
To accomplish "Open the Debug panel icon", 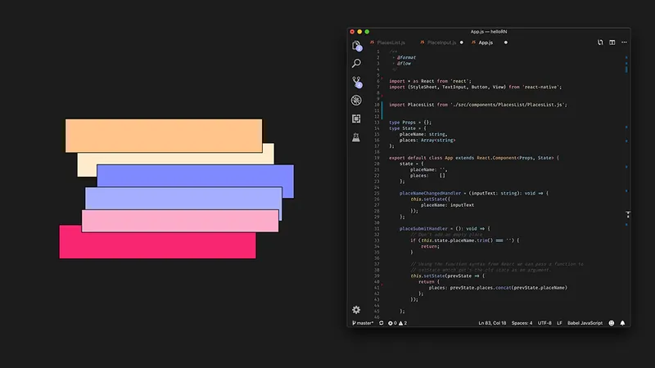I will coord(356,100).
